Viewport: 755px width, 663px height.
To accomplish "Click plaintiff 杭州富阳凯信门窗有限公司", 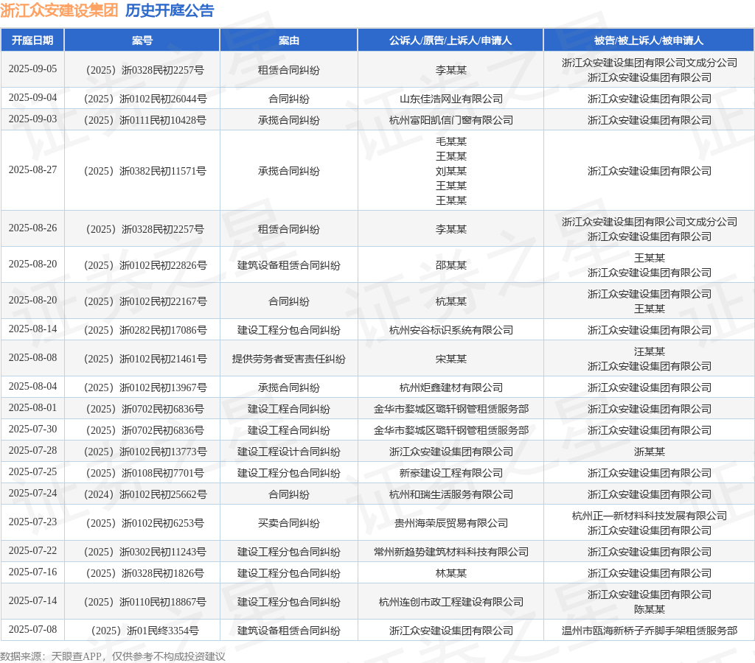I will coord(451,120).
